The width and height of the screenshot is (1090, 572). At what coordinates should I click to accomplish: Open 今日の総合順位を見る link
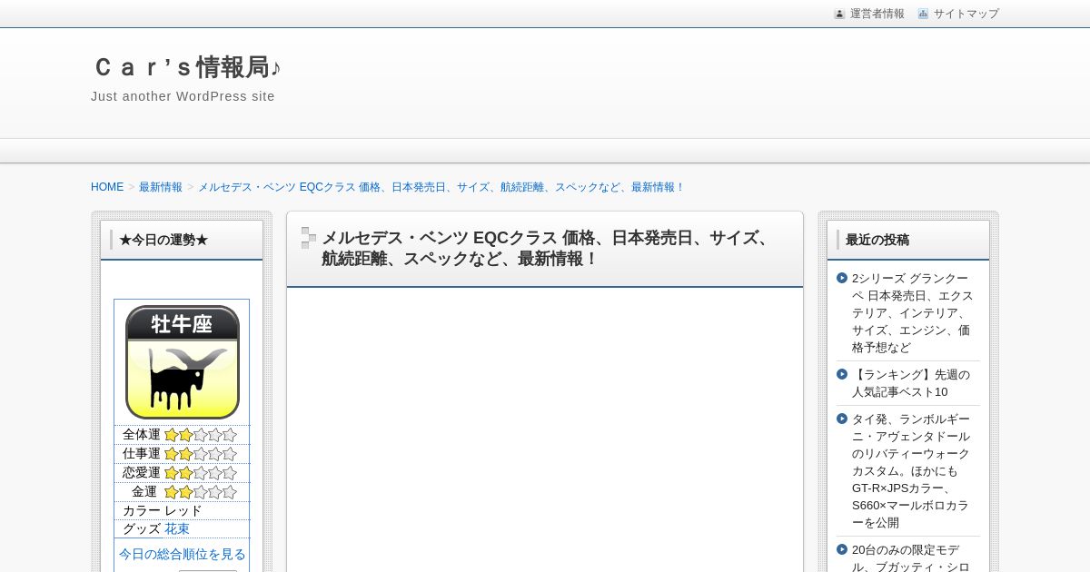click(182, 554)
